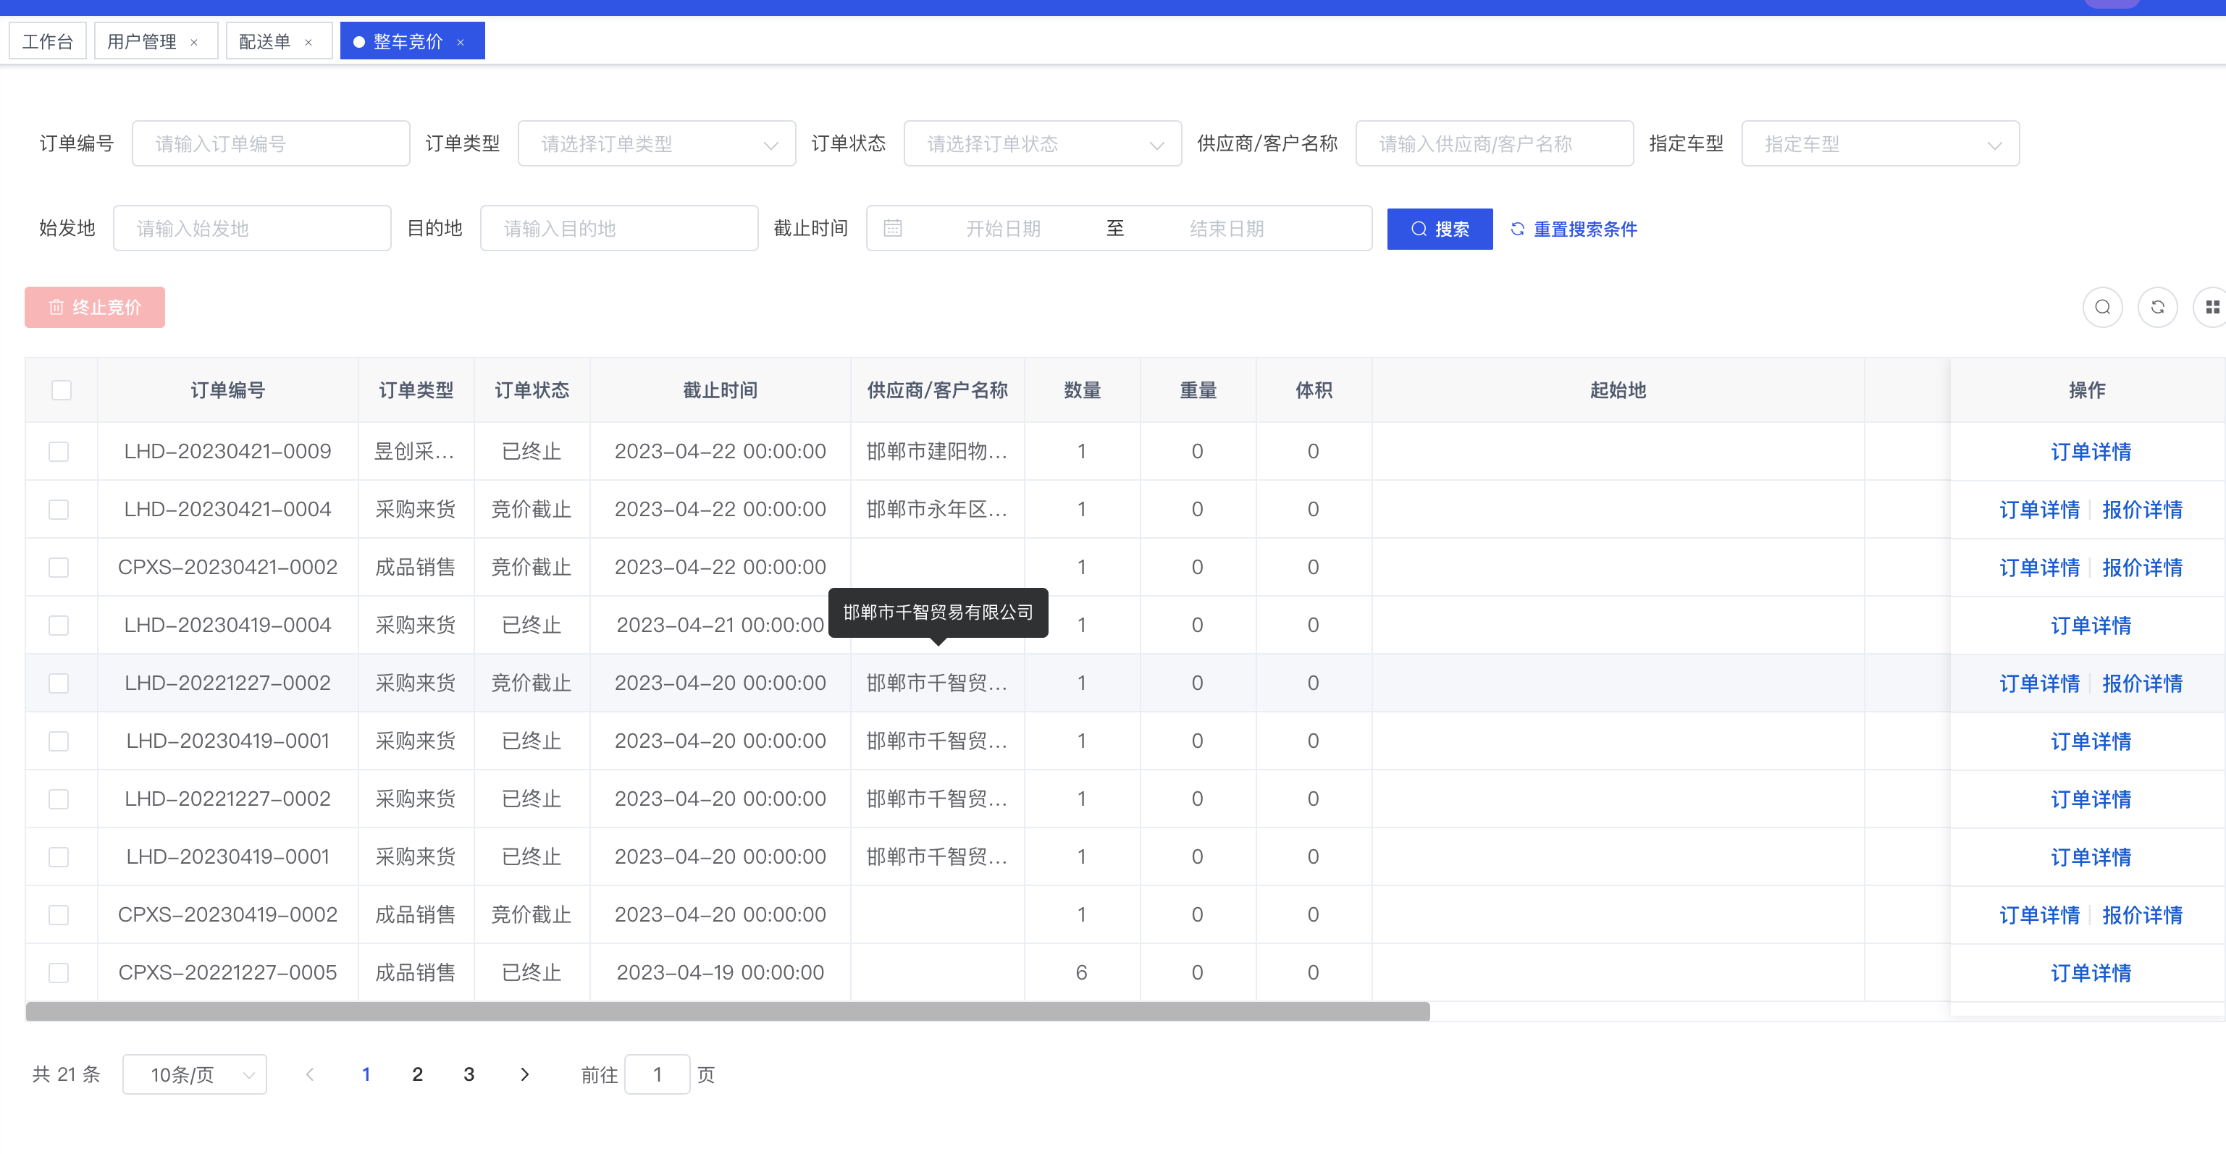Click 重置搜索条件 link
Viewport: 2226px width, 1154px height.
click(x=1574, y=229)
